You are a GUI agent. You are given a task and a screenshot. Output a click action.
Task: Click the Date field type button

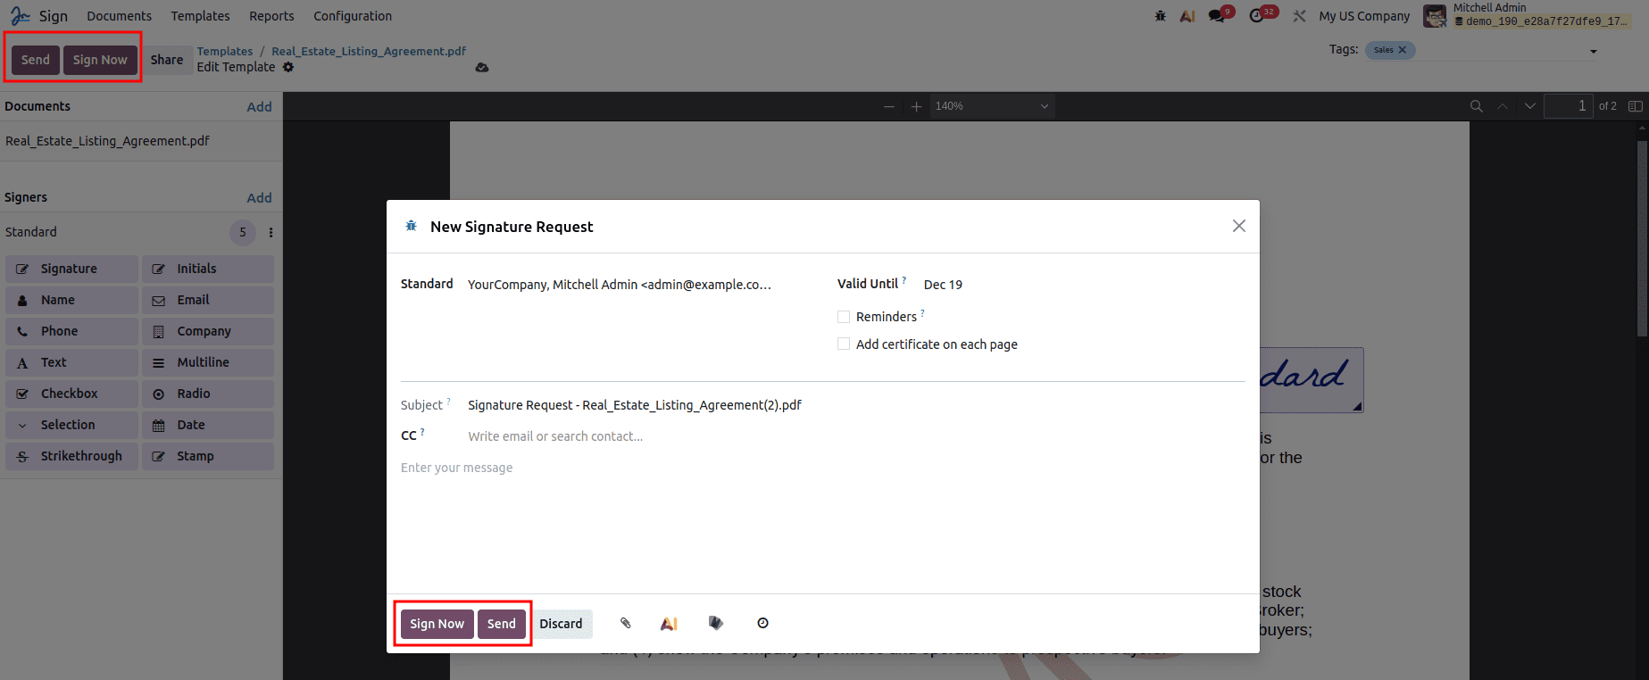(208, 425)
